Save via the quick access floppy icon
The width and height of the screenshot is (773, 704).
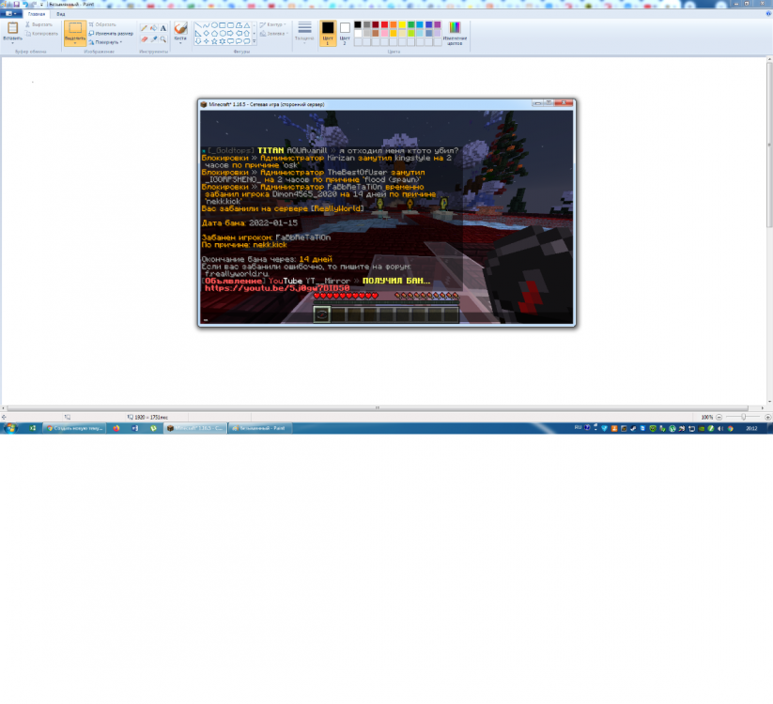16,4
